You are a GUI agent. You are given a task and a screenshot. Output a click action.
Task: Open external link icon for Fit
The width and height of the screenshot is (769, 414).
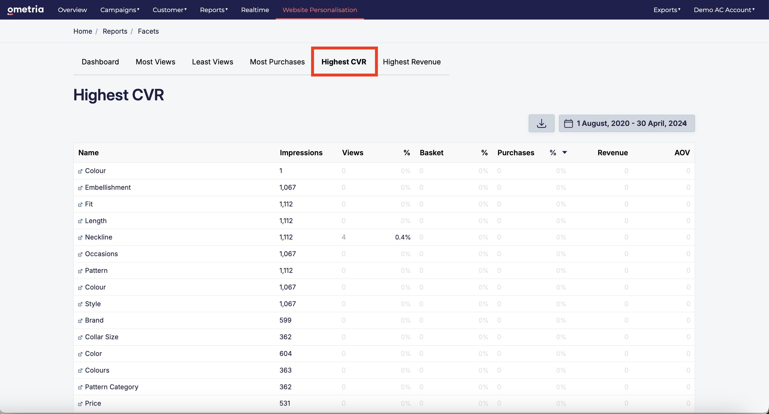(x=80, y=205)
